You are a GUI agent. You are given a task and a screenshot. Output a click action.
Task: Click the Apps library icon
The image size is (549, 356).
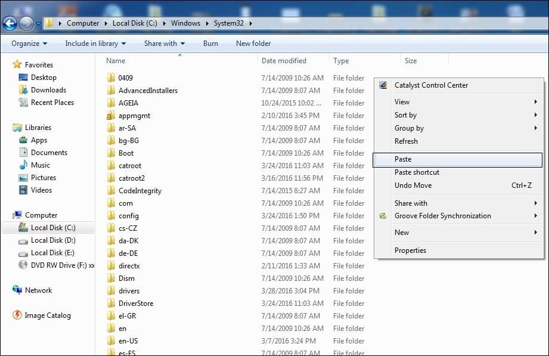click(23, 140)
